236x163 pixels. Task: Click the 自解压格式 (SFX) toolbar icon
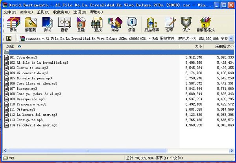[205, 24]
